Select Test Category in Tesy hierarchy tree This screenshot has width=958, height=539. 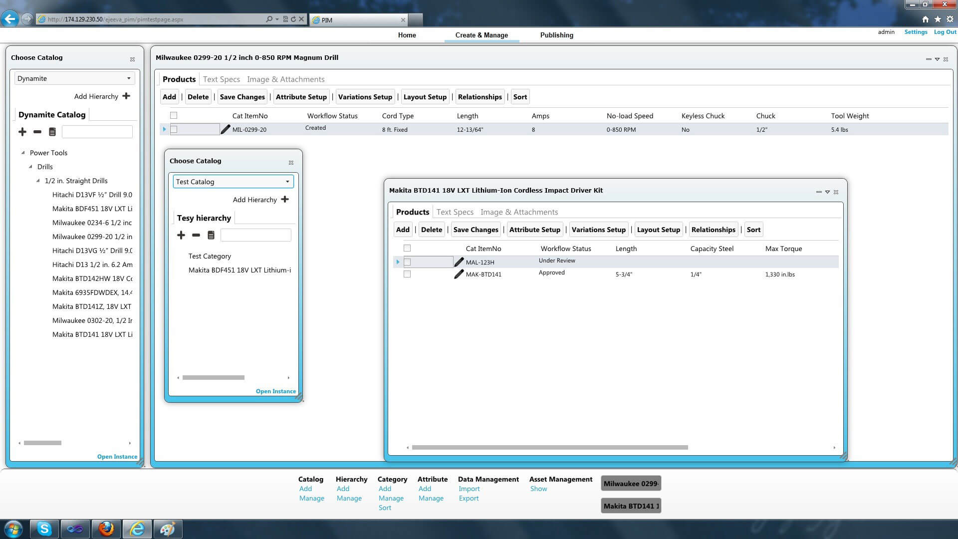point(210,256)
